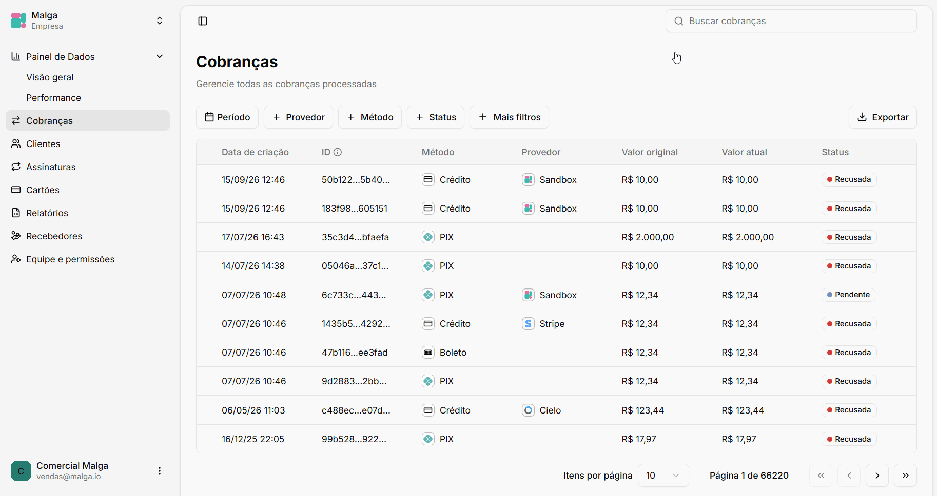Go to Cartões section
937x496 pixels.
(43, 190)
